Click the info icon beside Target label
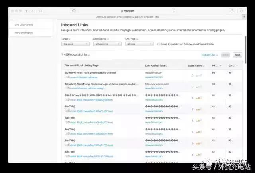 pos(69,39)
